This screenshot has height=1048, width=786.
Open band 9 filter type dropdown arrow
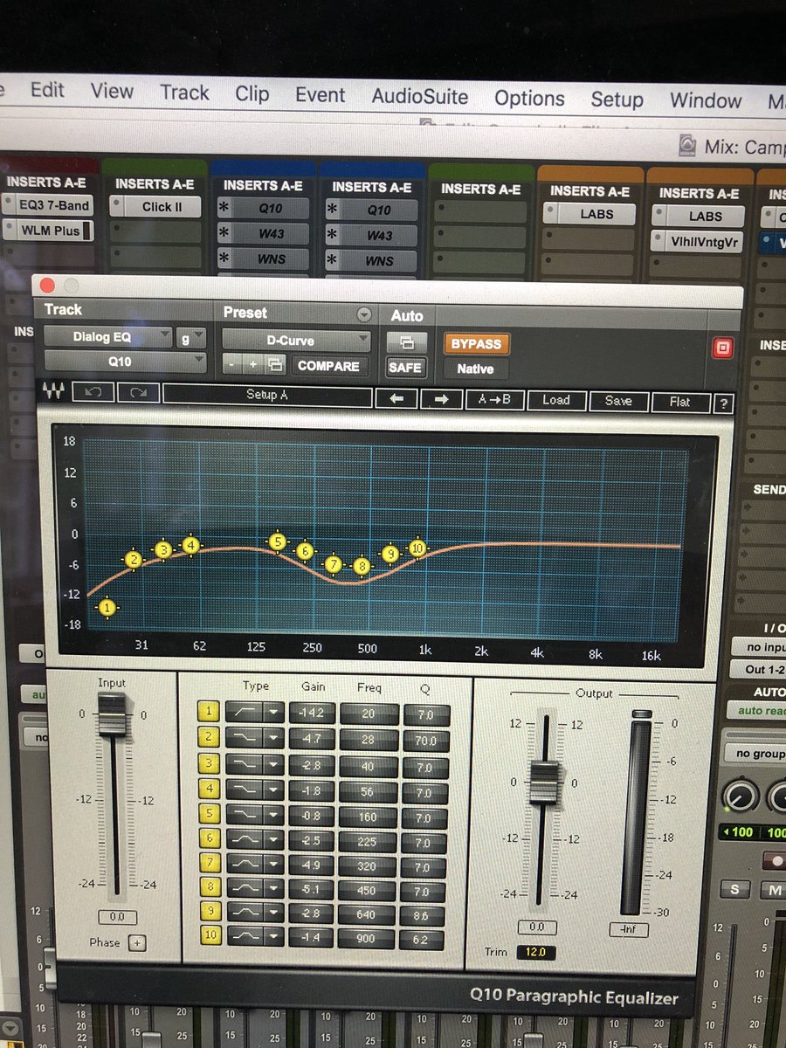click(x=274, y=914)
